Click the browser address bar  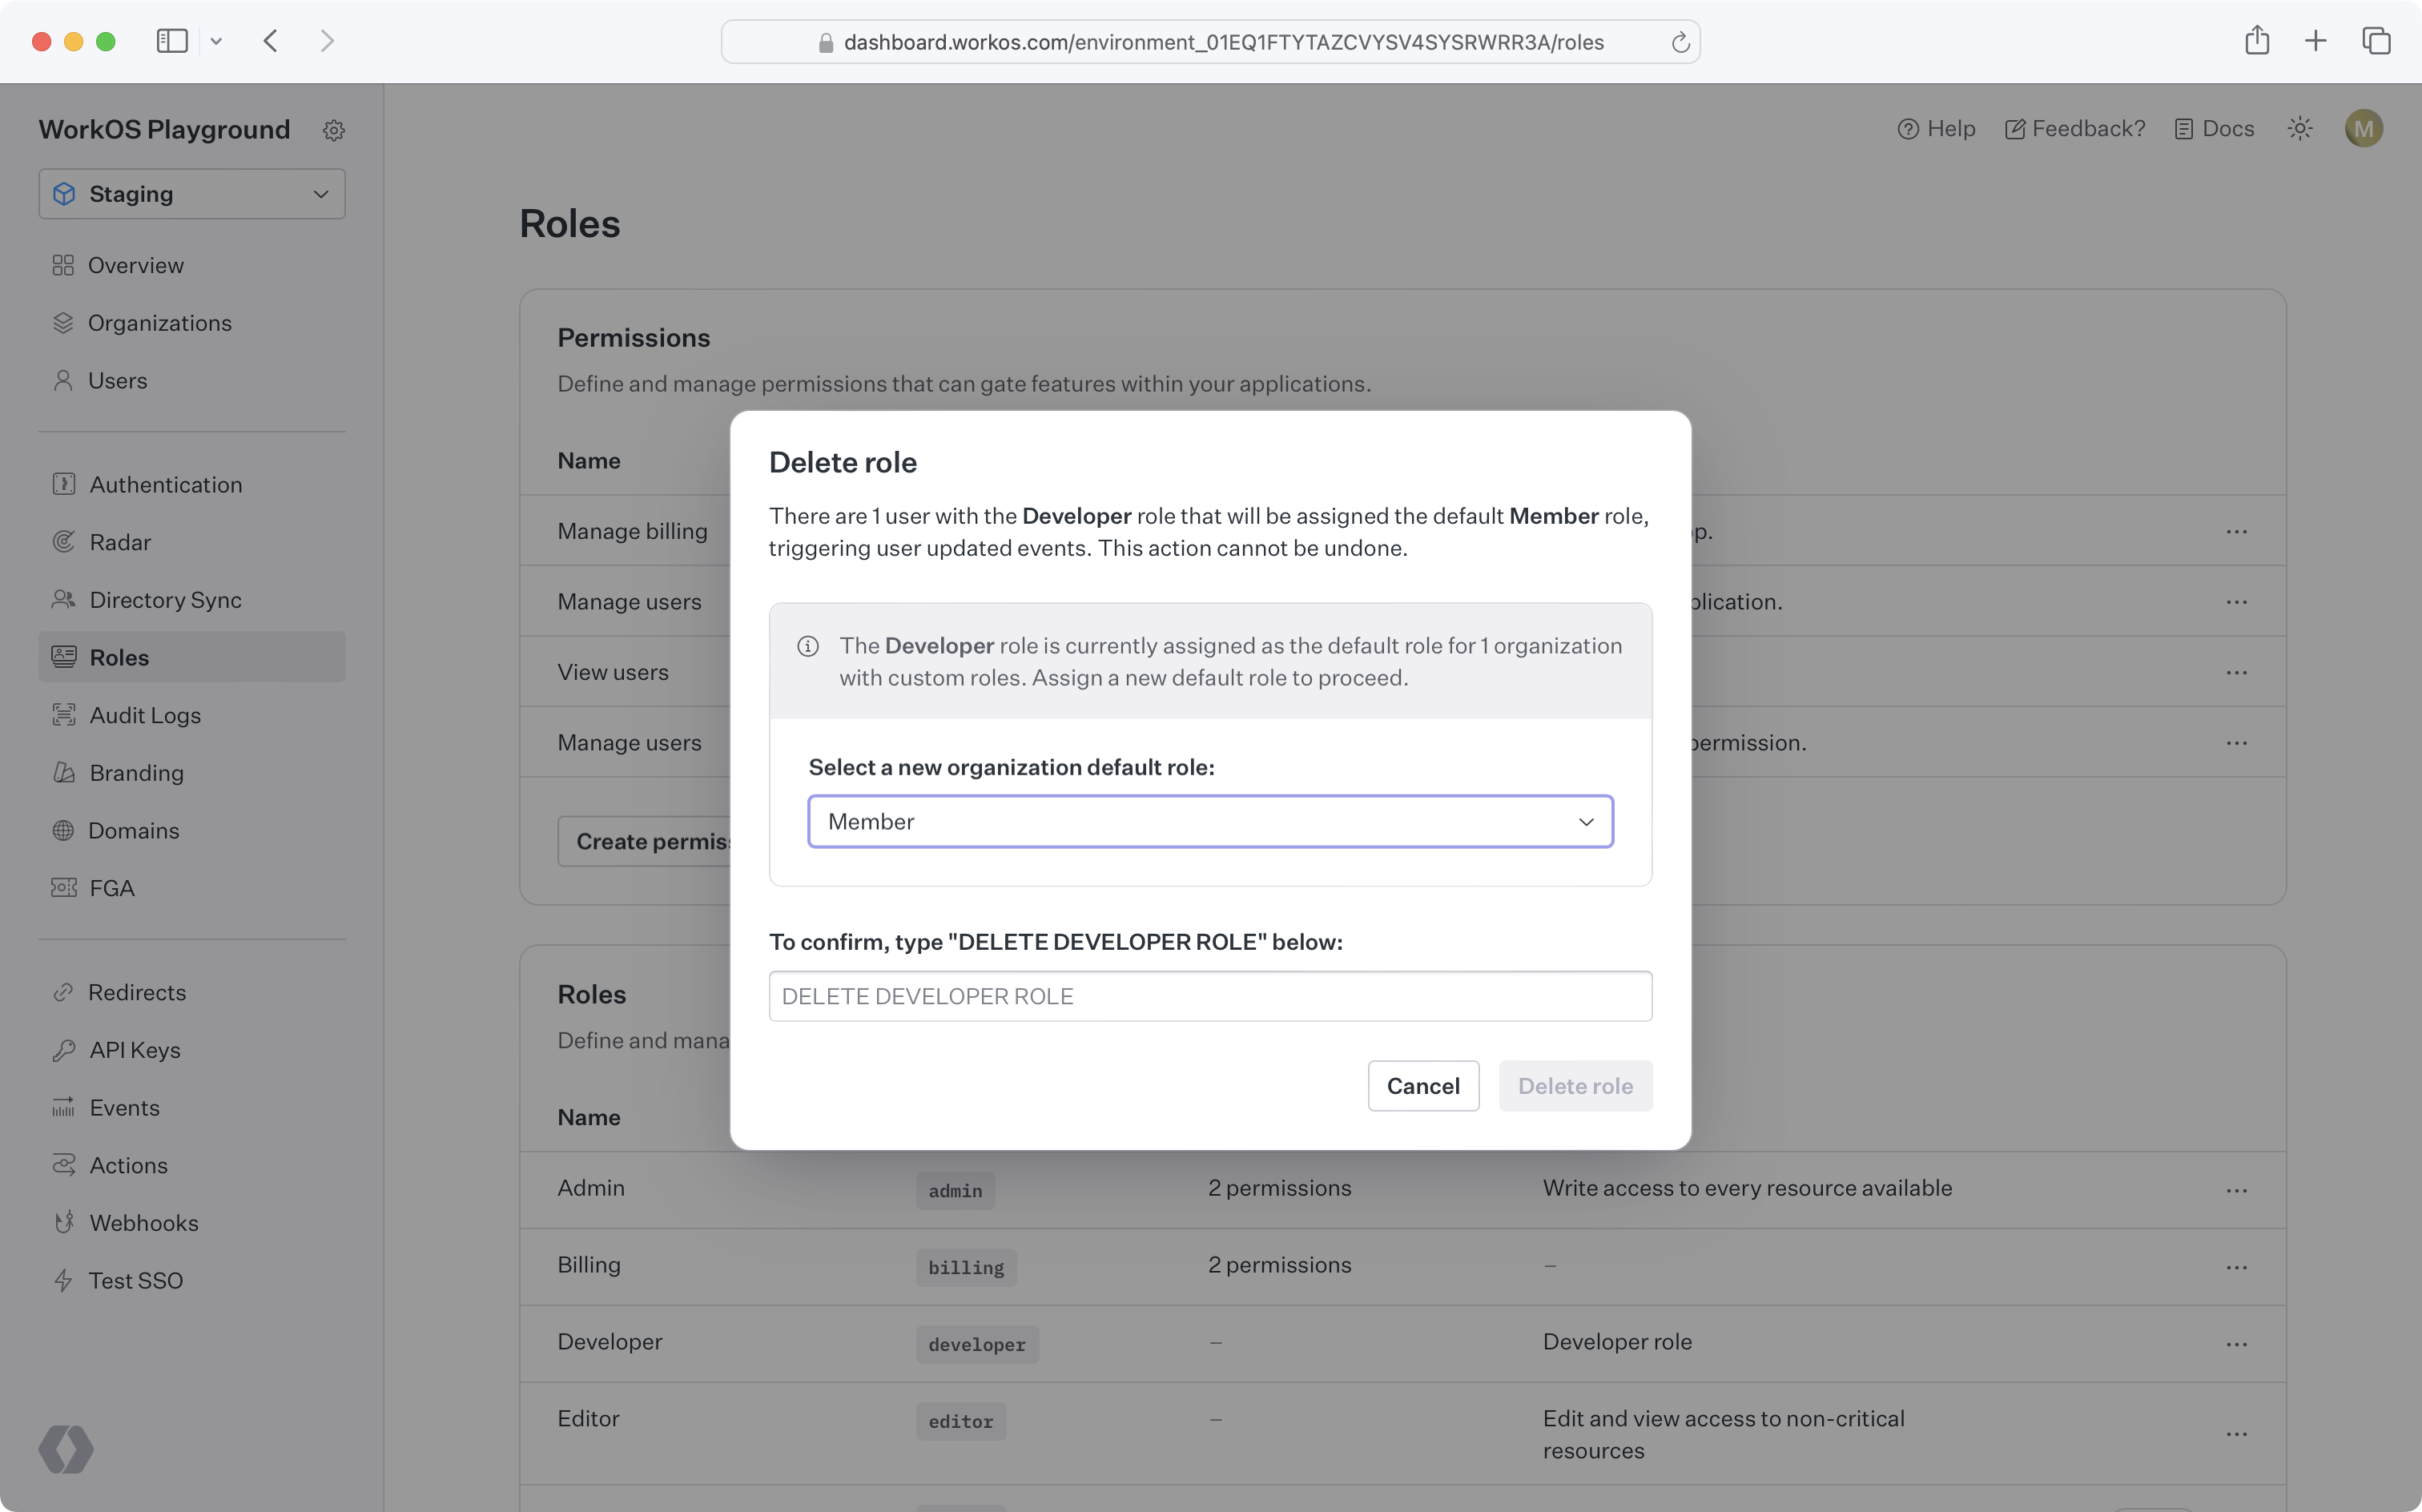click(1210, 42)
